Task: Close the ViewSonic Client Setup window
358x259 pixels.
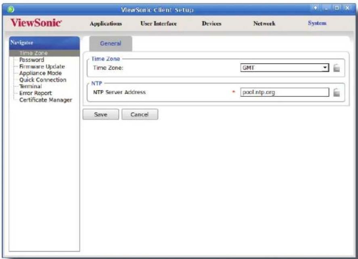Action: 347,8
